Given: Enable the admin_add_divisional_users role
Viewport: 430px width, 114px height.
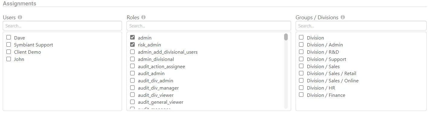Looking at the screenshot, I should coord(132,52).
